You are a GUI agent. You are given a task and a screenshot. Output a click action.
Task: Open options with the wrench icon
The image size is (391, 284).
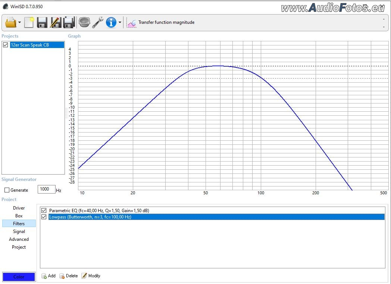point(98,22)
